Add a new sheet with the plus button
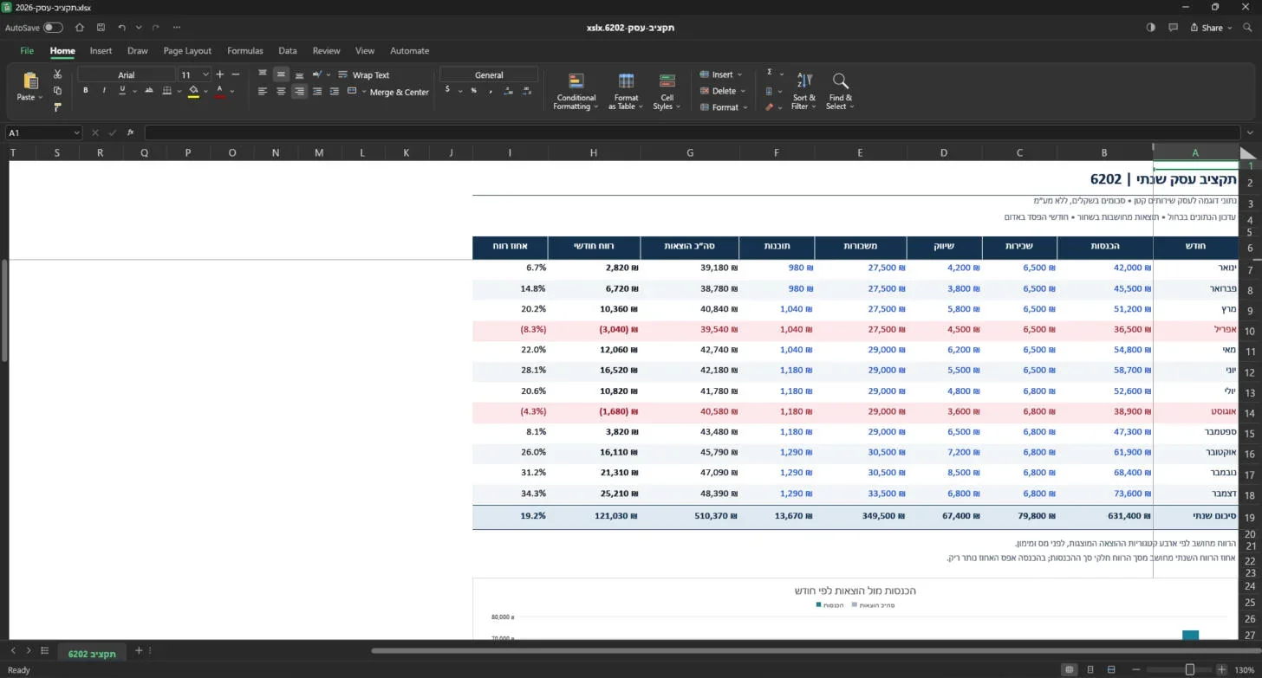 coord(138,651)
